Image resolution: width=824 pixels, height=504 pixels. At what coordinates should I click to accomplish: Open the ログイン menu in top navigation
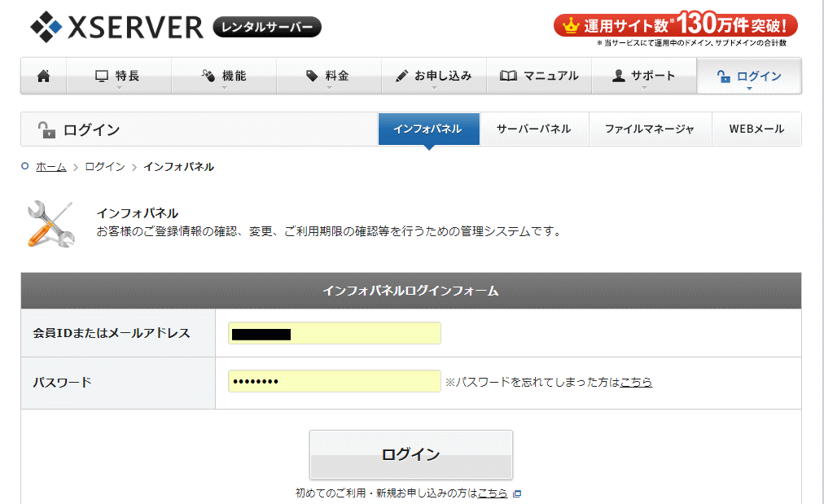click(749, 77)
